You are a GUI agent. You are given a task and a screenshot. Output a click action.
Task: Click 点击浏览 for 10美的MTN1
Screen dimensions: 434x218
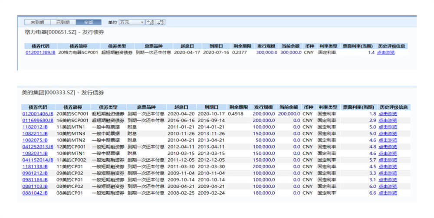pos(388,154)
